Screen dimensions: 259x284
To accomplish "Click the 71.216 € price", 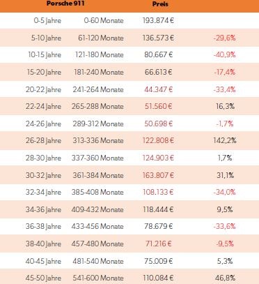I will 159,244.
